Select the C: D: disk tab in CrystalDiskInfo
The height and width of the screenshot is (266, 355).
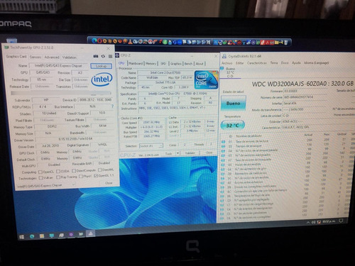(230, 72)
